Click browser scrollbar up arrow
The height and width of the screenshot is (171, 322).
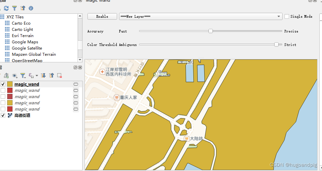tap(80, 16)
